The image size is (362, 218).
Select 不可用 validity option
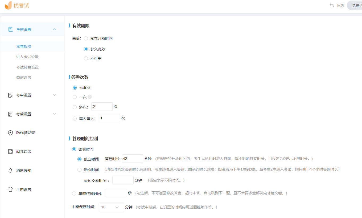tap(86, 58)
